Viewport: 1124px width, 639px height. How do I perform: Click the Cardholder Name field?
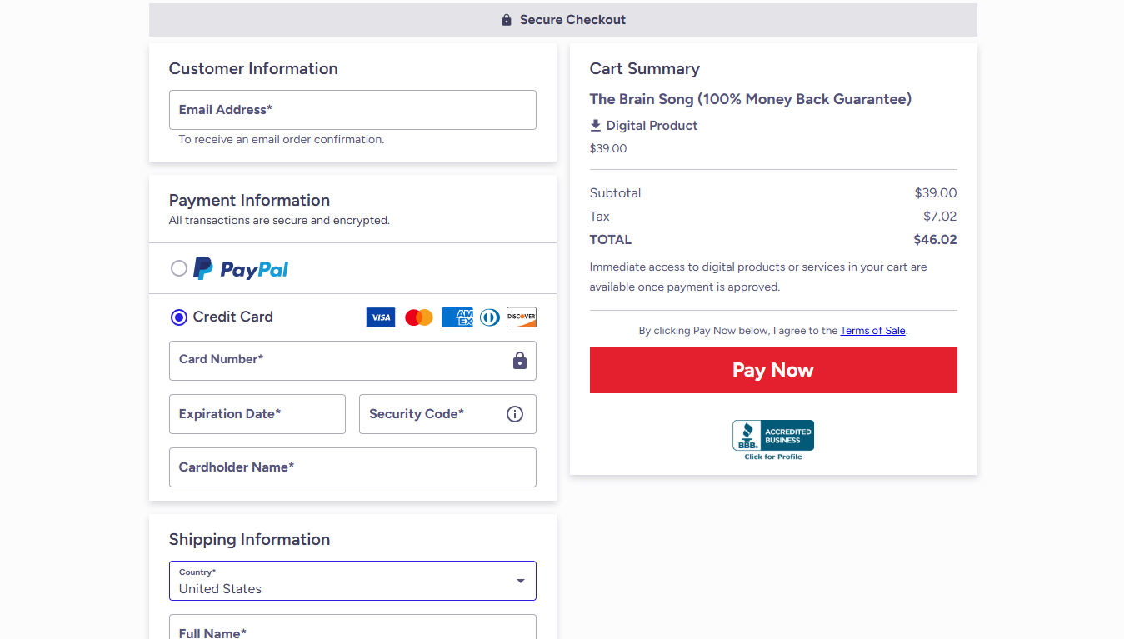click(352, 467)
